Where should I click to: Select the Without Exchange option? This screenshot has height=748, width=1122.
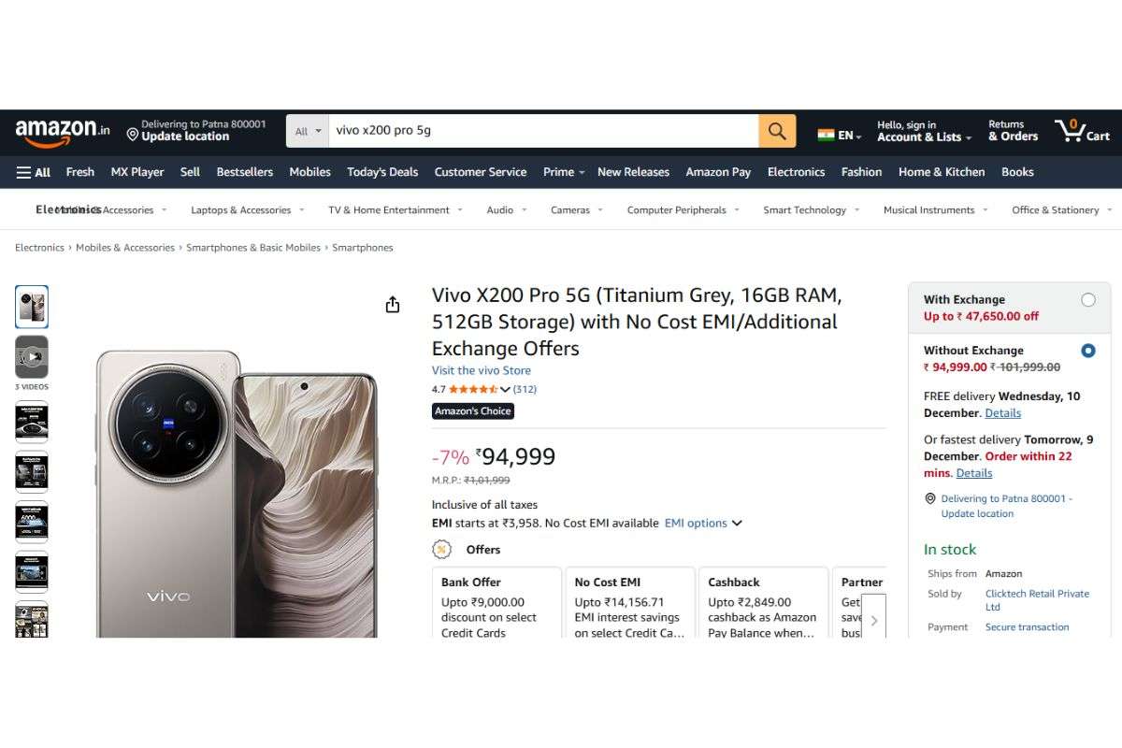click(x=1087, y=351)
